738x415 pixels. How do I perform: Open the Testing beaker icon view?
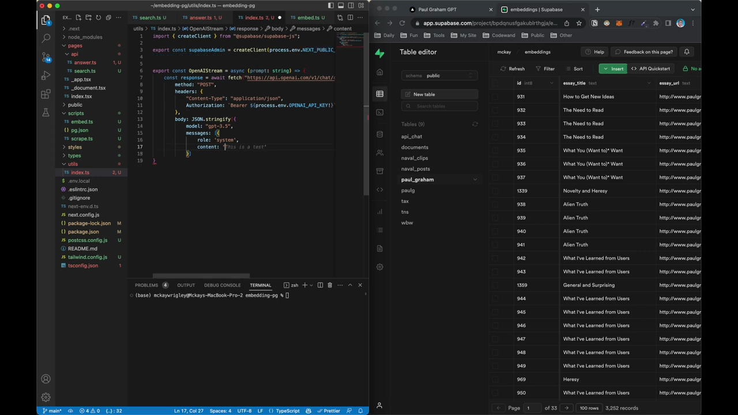pyautogui.click(x=46, y=112)
